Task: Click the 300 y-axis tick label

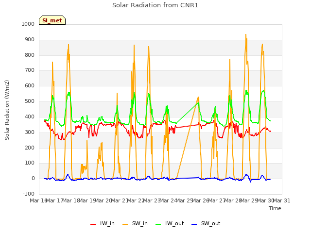Action: [30, 132]
